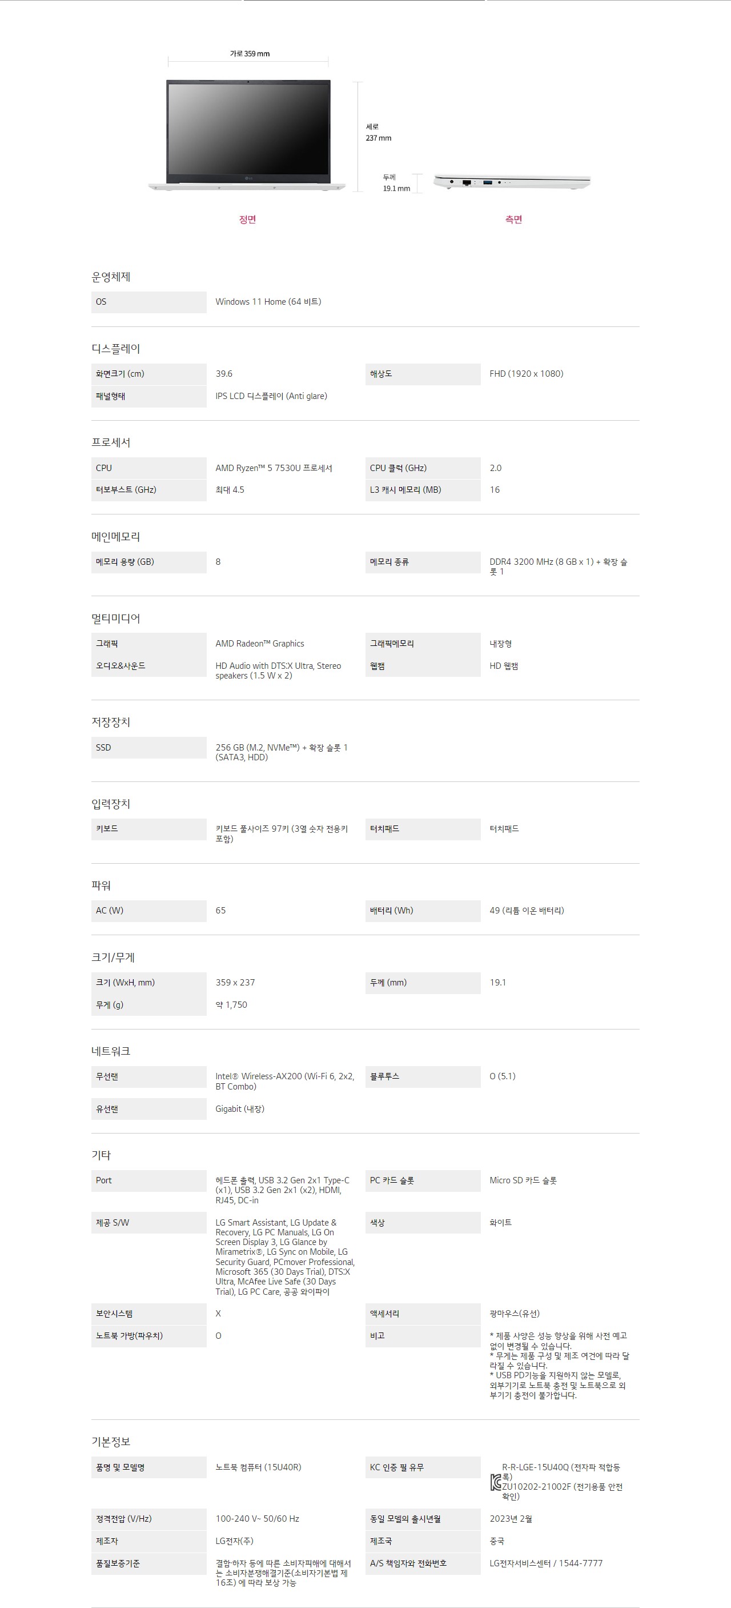Click the 해상도 label cell

click(422, 374)
